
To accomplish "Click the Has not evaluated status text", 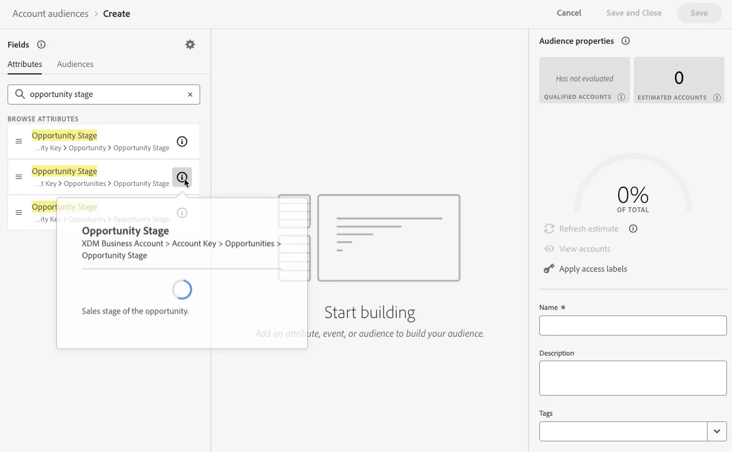I will tap(584, 78).
